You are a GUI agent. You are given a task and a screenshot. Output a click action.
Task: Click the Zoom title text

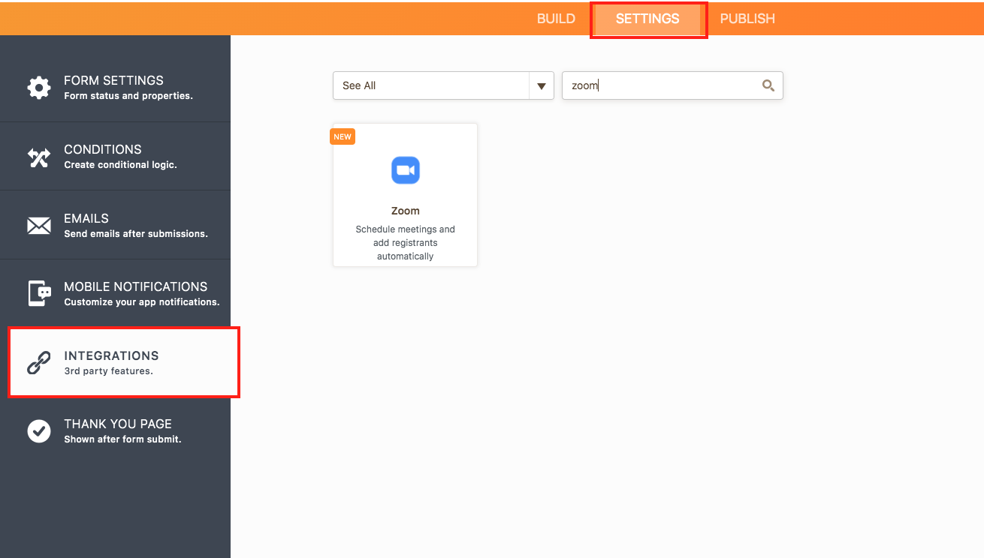tap(406, 211)
